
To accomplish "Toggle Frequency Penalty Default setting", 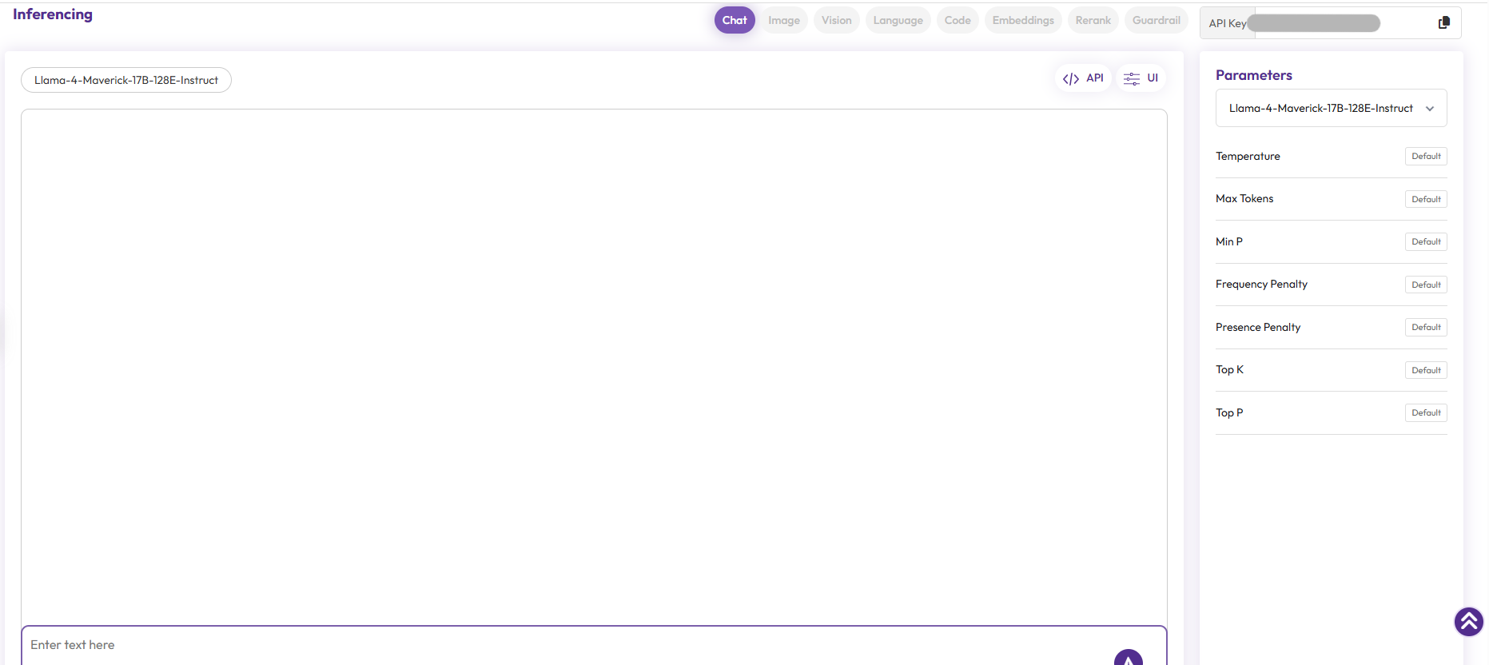I will [x=1425, y=285].
